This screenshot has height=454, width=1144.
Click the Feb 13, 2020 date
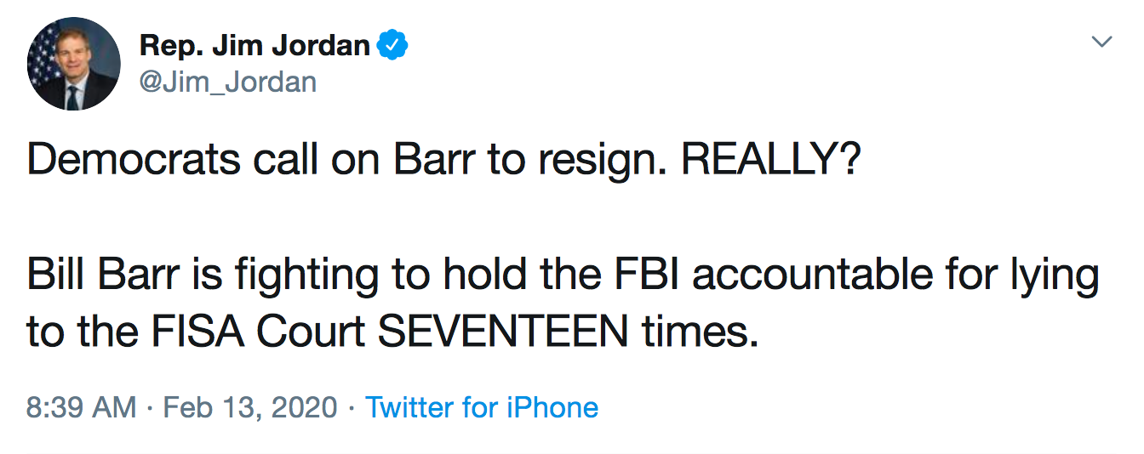[x=249, y=407]
